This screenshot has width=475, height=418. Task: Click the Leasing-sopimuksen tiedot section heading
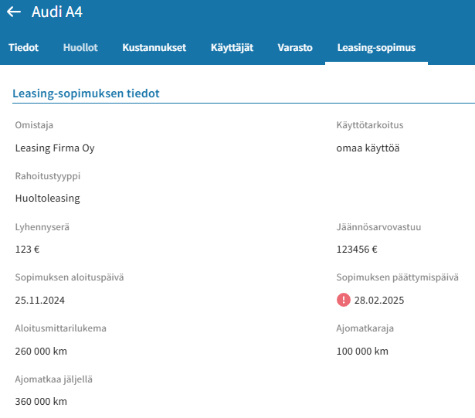click(86, 93)
